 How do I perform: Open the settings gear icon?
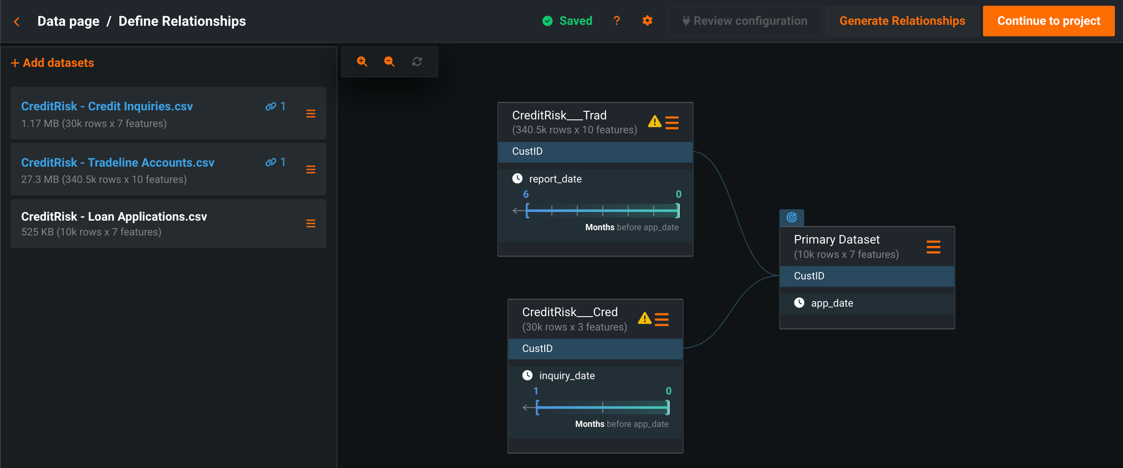(647, 21)
